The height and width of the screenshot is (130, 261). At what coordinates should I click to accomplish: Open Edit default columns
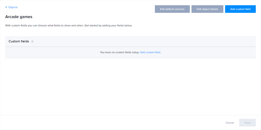(x=172, y=9)
